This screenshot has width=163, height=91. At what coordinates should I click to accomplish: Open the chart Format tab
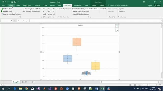[102, 6]
